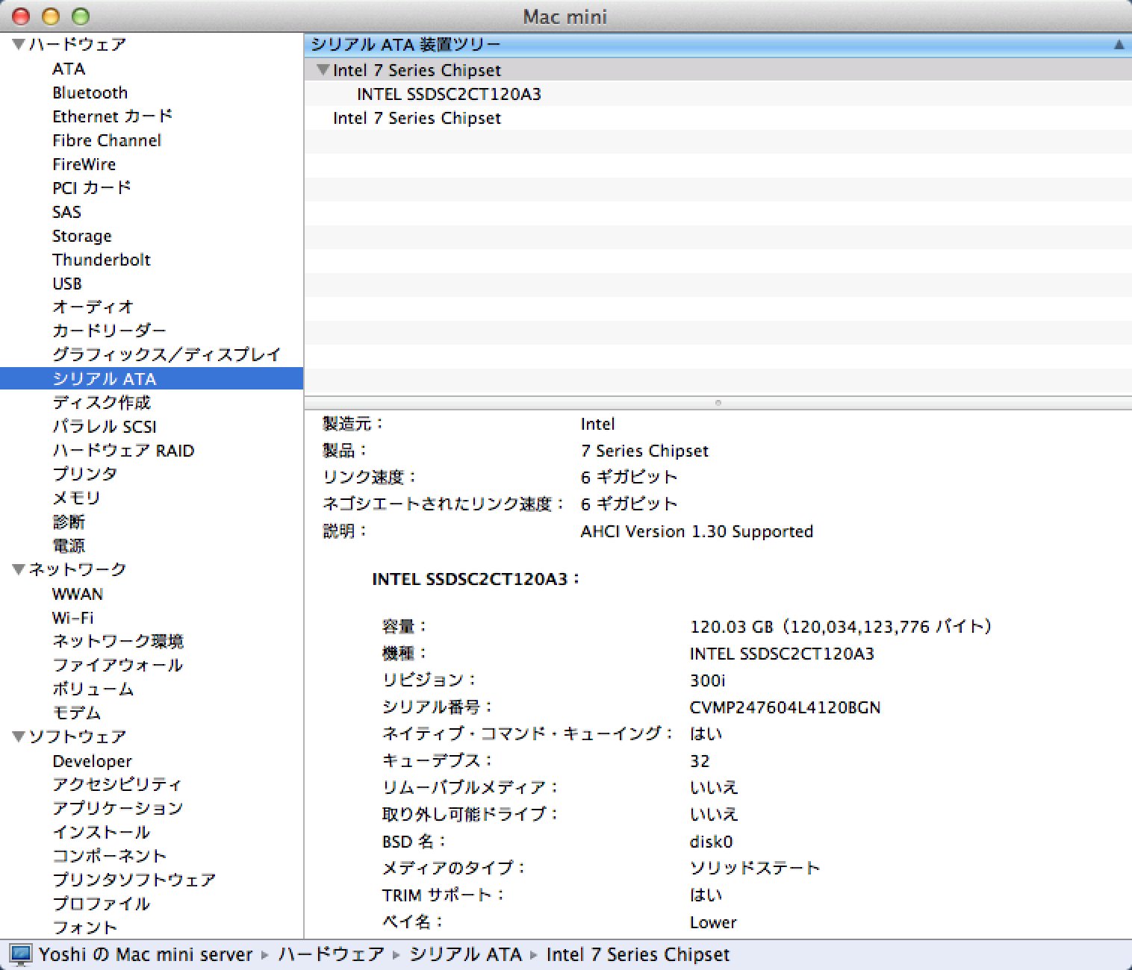Select ATA in the sidebar

[x=69, y=69]
